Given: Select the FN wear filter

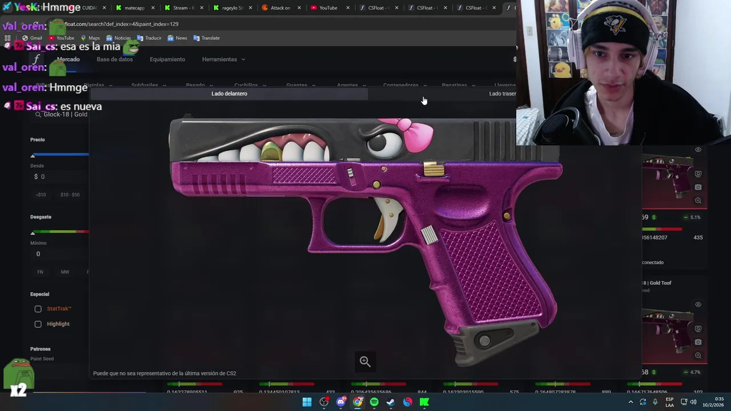Looking at the screenshot, I should coord(40,272).
